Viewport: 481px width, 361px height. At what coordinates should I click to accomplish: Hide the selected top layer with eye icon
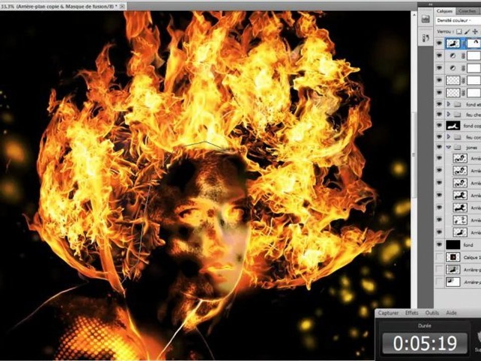(439, 43)
